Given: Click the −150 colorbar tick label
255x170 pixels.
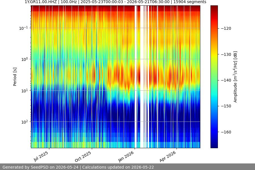Looking at the screenshot, I should pyautogui.click(x=226, y=106).
